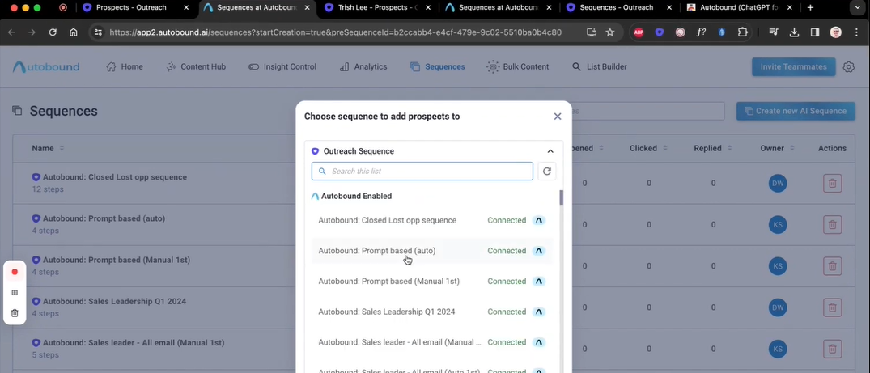Image resolution: width=870 pixels, height=373 pixels.
Task: Sort sequences by Name column
Action: pos(48,148)
